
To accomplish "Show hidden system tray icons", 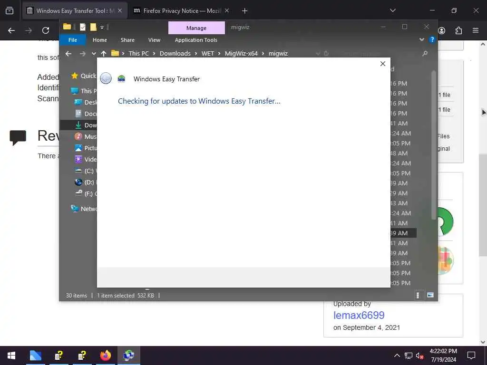I will point(397,355).
